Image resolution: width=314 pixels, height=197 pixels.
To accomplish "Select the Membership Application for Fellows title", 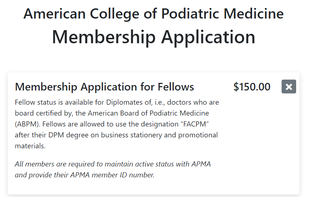I will [x=104, y=87].
